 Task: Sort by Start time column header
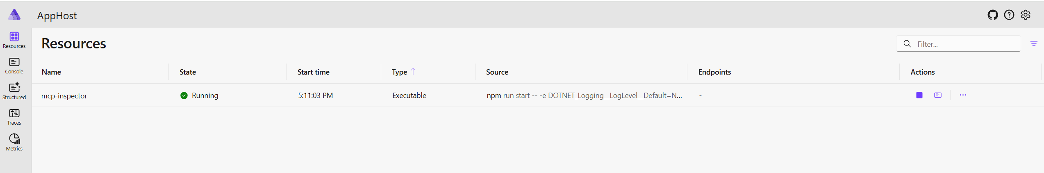(313, 72)
